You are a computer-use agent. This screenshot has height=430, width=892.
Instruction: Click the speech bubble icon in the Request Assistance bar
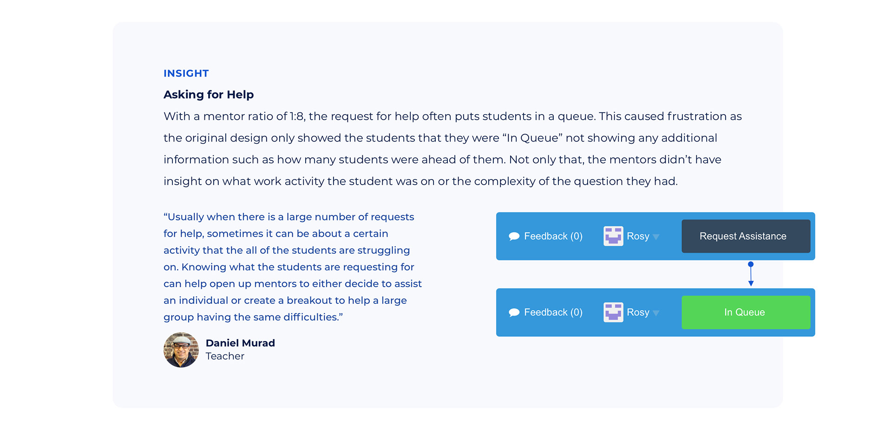[514, 237]
